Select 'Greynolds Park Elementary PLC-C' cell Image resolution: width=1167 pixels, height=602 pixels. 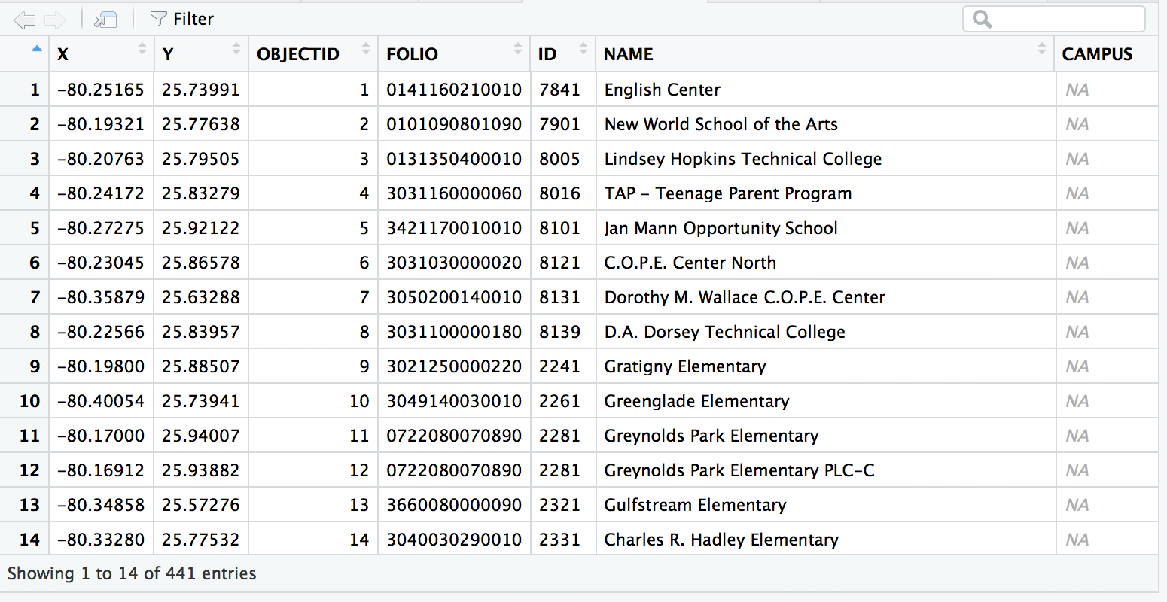pyautogui.click(x=825, y=470)
